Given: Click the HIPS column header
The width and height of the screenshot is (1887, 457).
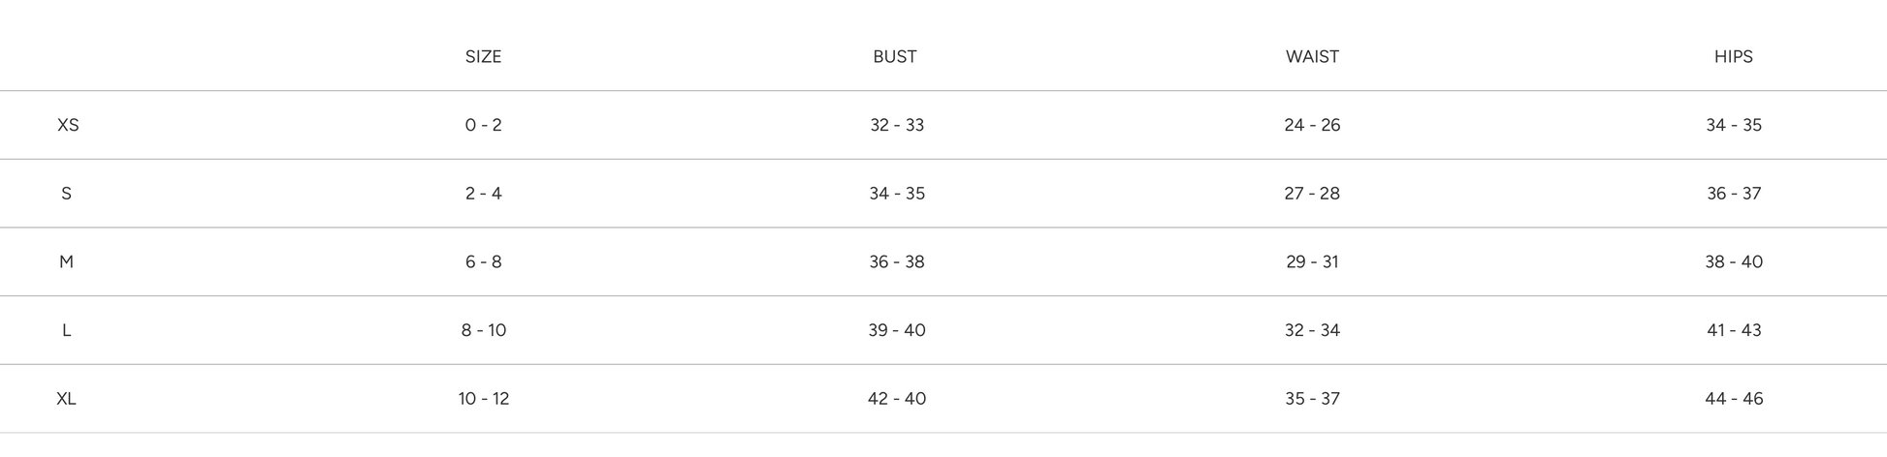Looking at the screenshot, I should coord(1733,56).
